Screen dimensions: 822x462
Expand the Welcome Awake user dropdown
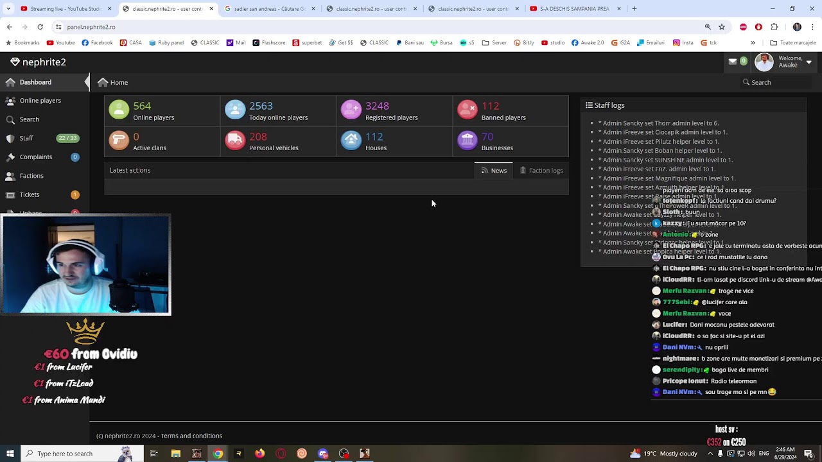tap(809, 62)
